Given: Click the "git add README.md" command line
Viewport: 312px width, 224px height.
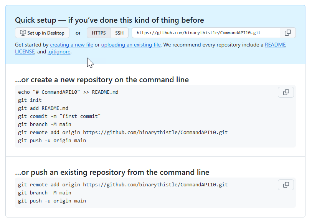Looking at the screenshot, I should pyautogui.click(x=43, y=108).
